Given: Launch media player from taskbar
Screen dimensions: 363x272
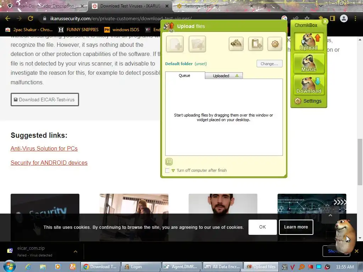Looking at the screenshot, I should (x=58, y=267).
